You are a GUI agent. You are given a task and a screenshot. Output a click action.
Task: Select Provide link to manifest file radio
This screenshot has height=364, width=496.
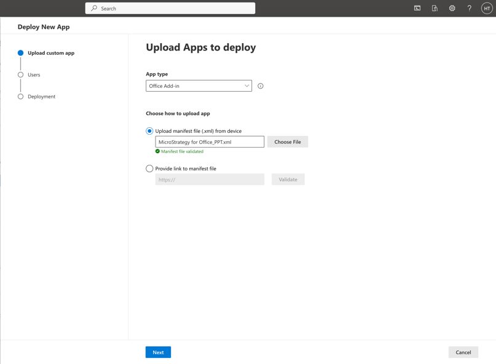[x=149, y=168]
